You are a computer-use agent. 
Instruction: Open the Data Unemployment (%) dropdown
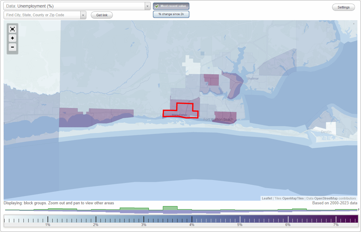click(77, 6)
